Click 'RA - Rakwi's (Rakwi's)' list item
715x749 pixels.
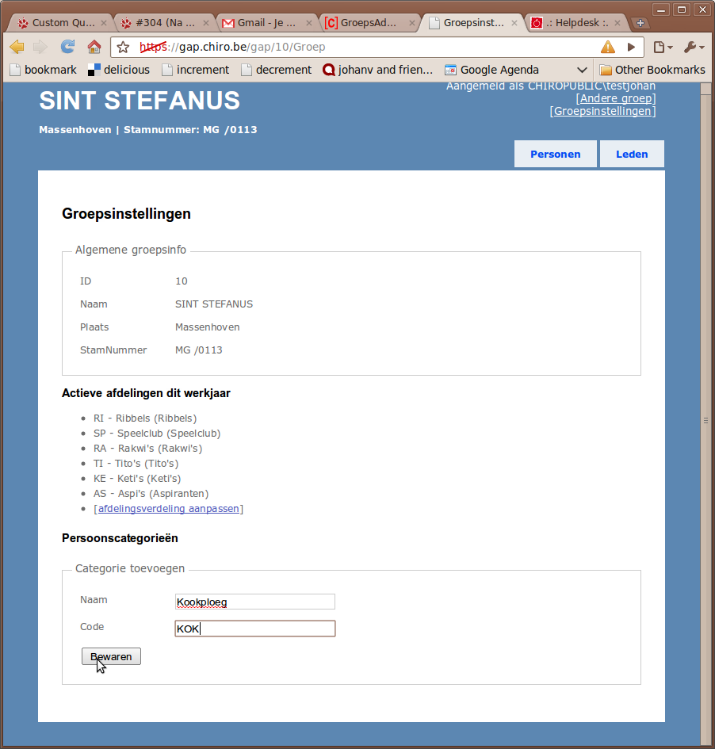tap(148, 448)
